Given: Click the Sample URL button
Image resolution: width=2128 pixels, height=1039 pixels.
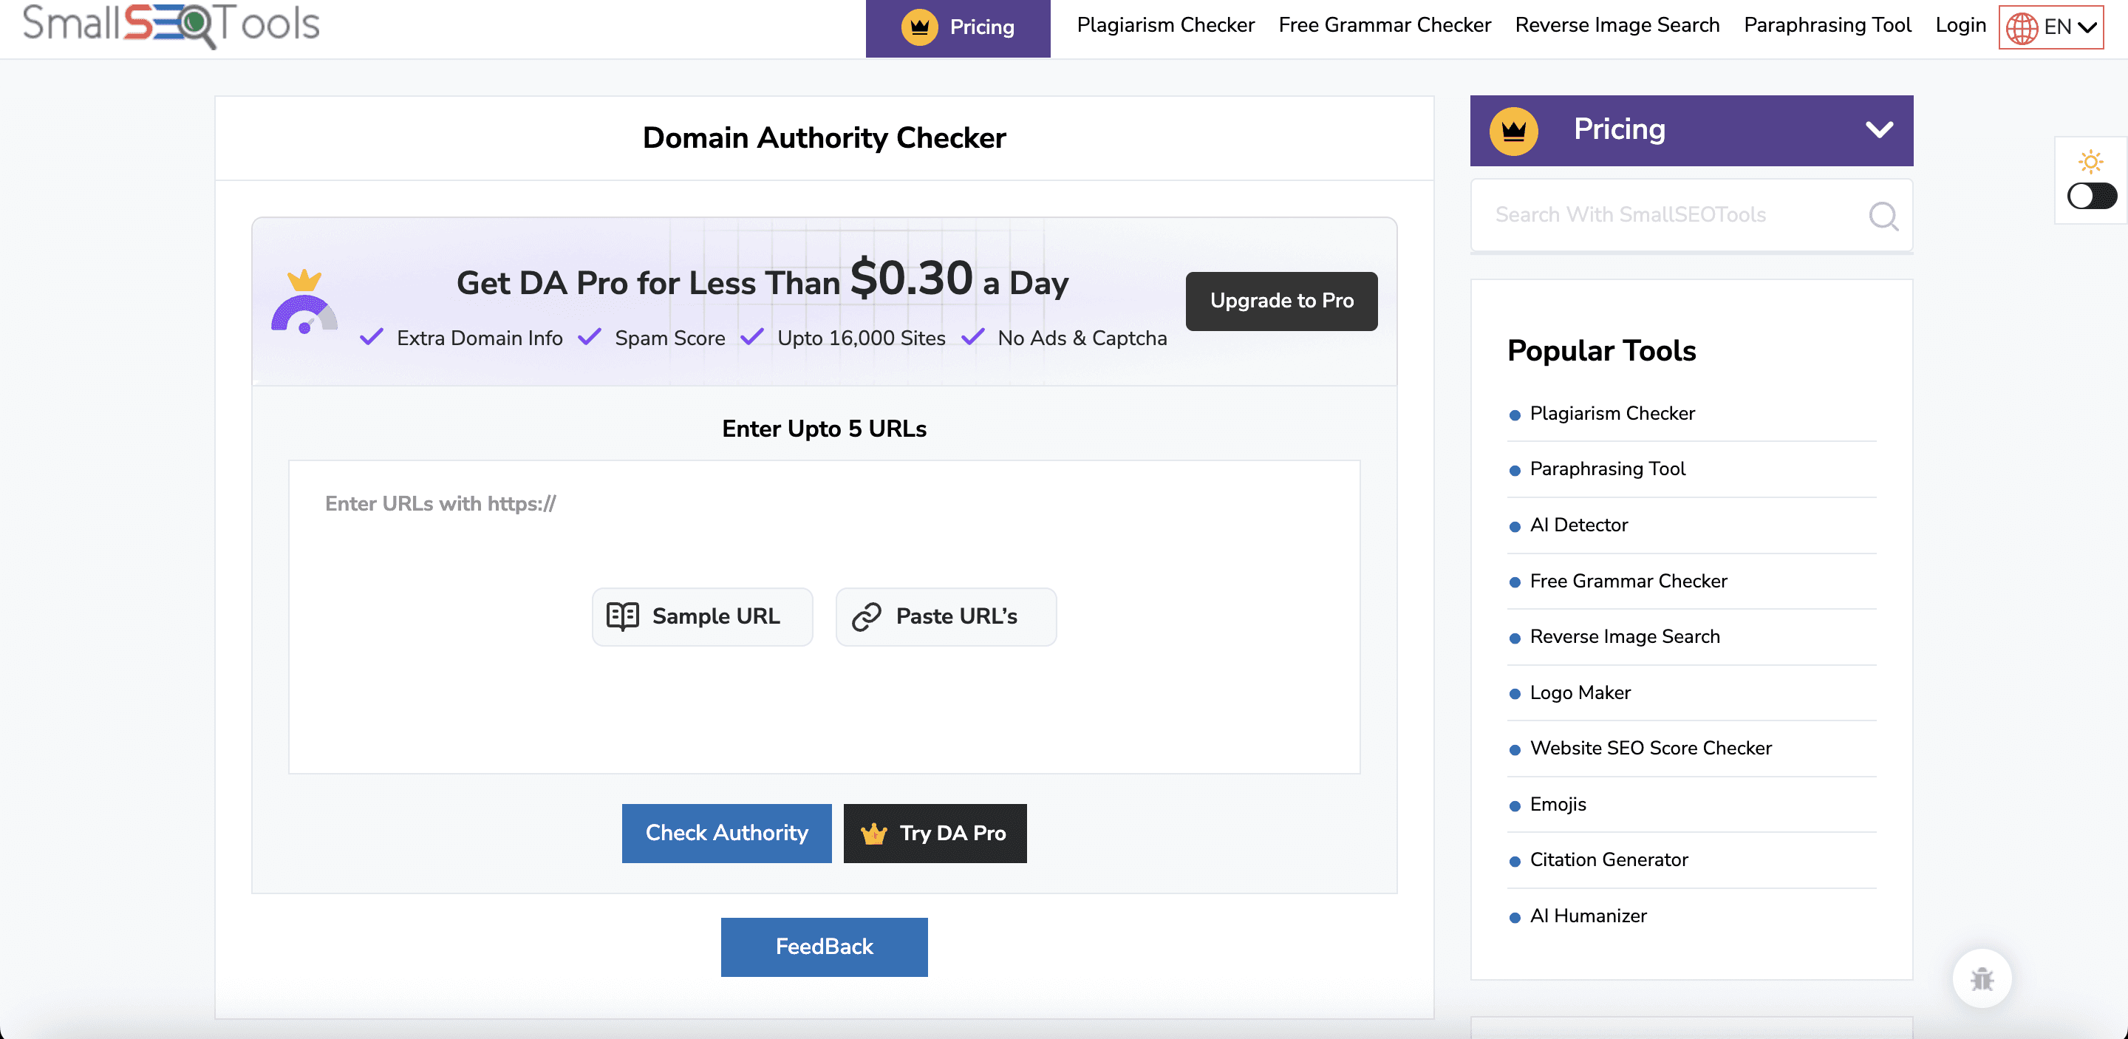Looking at the screenshot, I should pyautogui.click(x=701, y=616).
